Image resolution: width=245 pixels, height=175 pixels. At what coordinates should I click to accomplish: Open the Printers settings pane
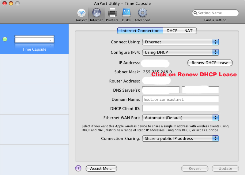(112, 15)
